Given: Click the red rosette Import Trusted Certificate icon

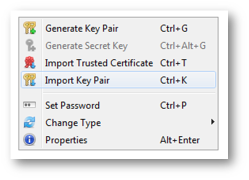Looking at the screenshot, I should click(x=30, y=62).
